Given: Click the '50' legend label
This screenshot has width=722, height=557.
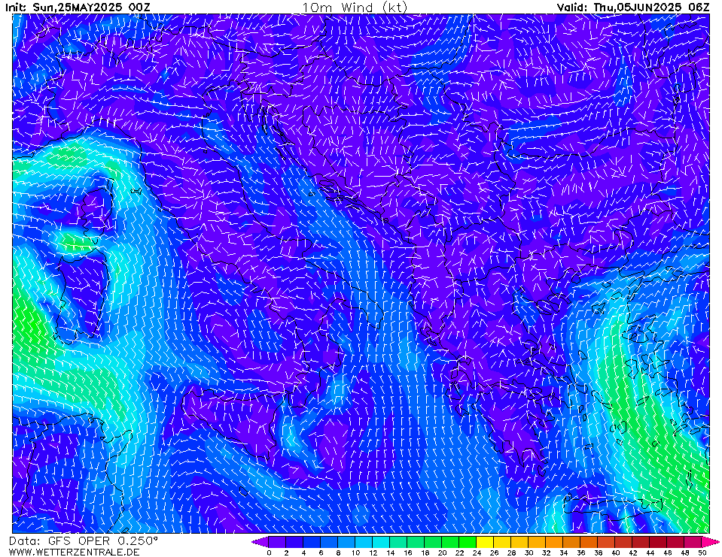Looking at the screenshot, I should point(702,552).
